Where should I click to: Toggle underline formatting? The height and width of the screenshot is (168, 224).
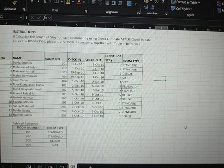(x=45, y=1)
